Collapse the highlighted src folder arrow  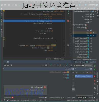click(x=93, y=35)
